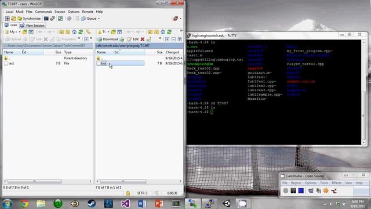Click Open in PuTTY icon in WinSCP toolbar
Image resolution: width=371 pixels, height=209 pixels.
pyautogui.click(x=53, y=19)
